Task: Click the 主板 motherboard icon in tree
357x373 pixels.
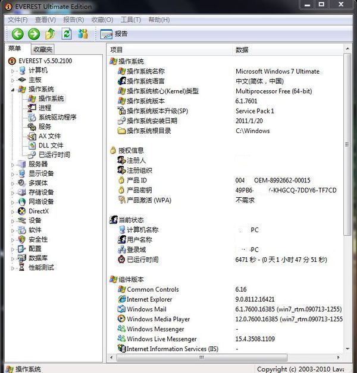Action: [x=22, y=80]
